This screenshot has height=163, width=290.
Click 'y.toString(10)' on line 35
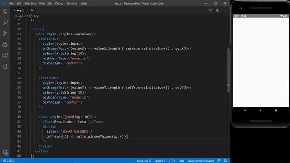click(70, 92)
